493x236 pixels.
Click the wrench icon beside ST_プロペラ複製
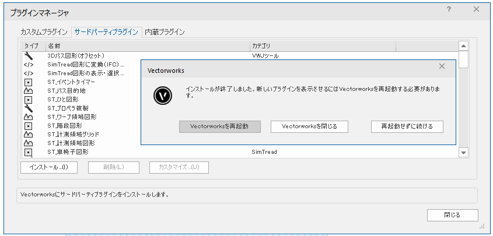click(x=29, y=108)
